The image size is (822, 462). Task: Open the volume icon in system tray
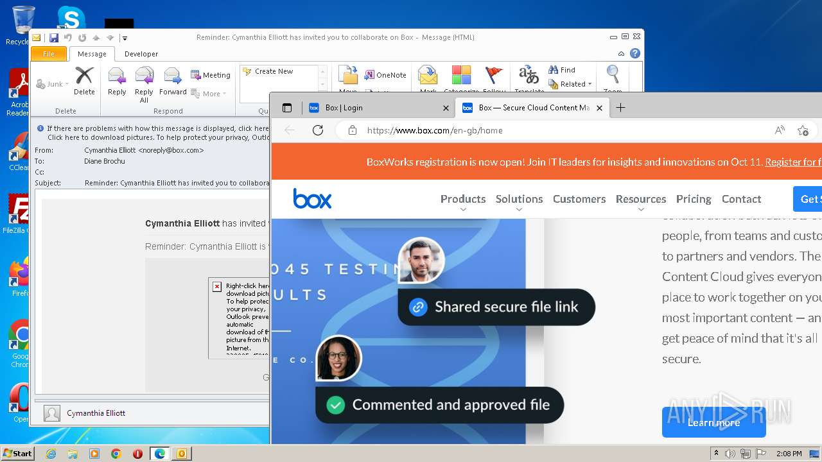[730, 454]
